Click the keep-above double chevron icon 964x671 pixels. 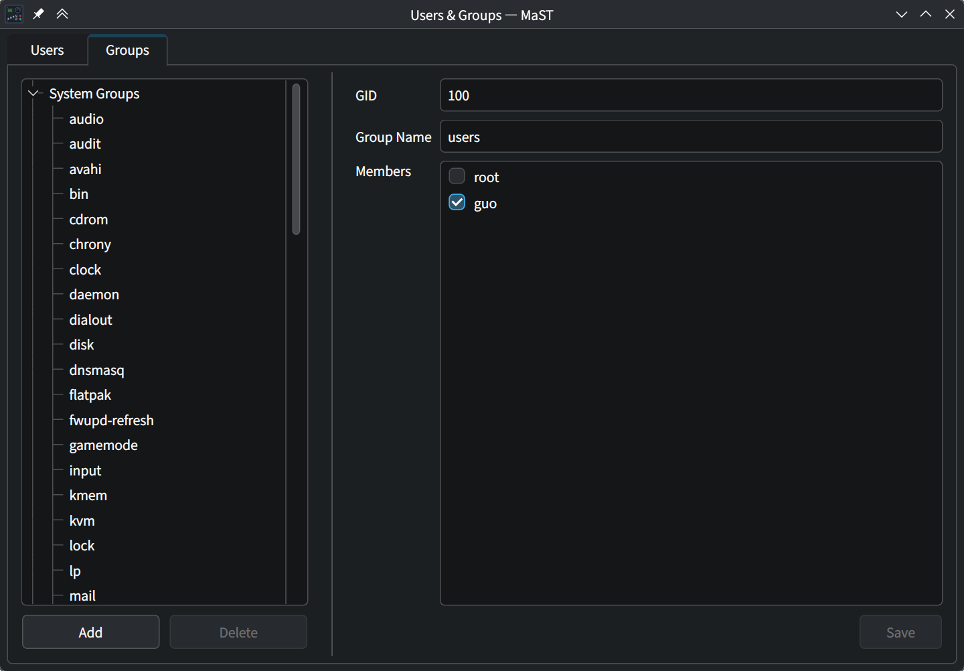click(x=62, y=14)
